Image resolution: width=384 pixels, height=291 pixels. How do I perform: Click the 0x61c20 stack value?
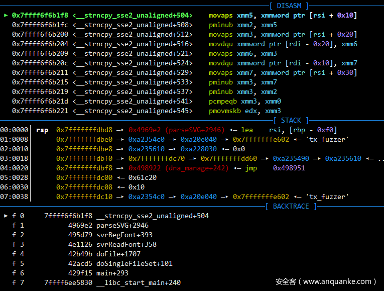[143, 177]
